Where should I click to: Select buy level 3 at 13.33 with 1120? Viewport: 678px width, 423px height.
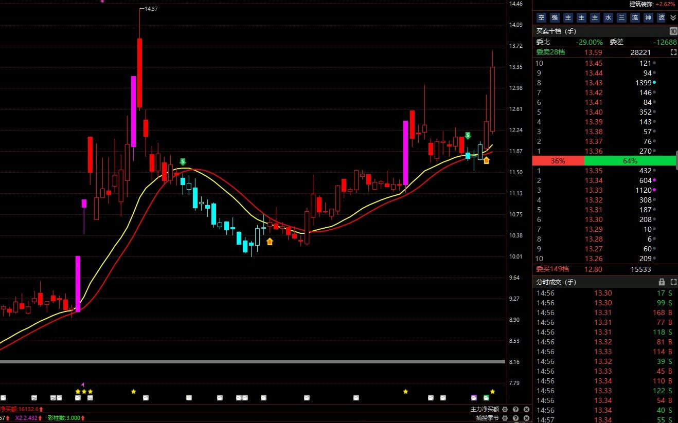click(x=605, y=190)
